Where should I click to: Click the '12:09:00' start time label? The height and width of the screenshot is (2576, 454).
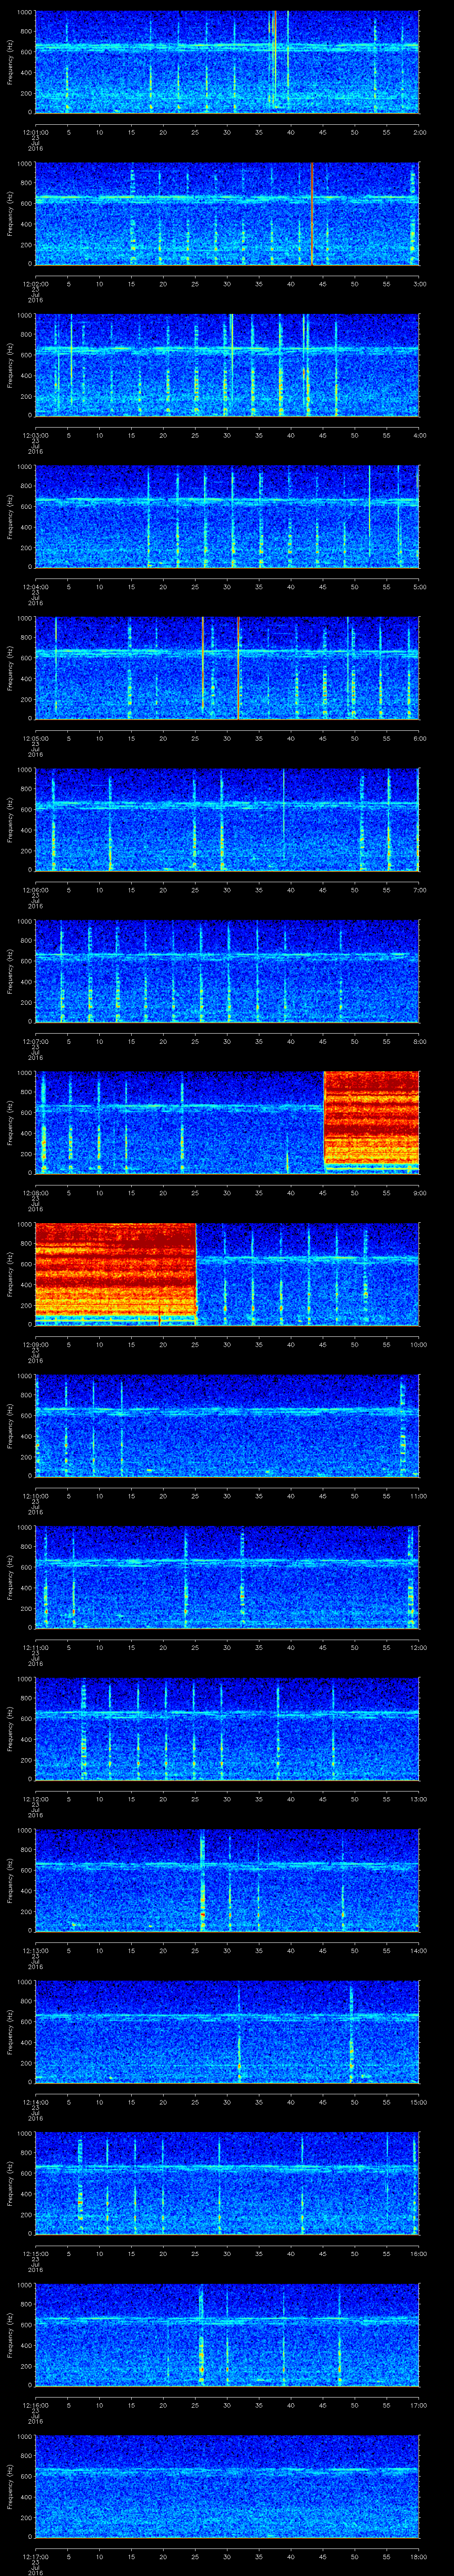pos(35,1345)
